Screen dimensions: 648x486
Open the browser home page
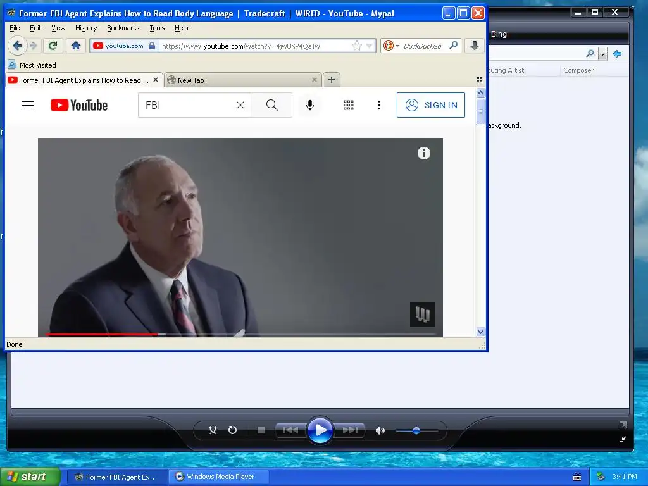coord(76,46)
